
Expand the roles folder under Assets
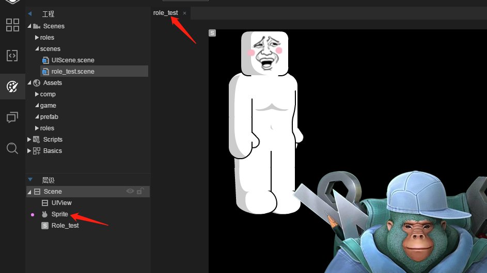[x=37, y=128]
